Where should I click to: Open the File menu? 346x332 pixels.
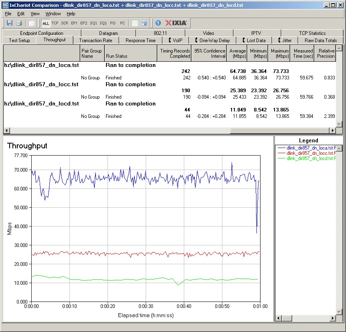coord(8,14)
